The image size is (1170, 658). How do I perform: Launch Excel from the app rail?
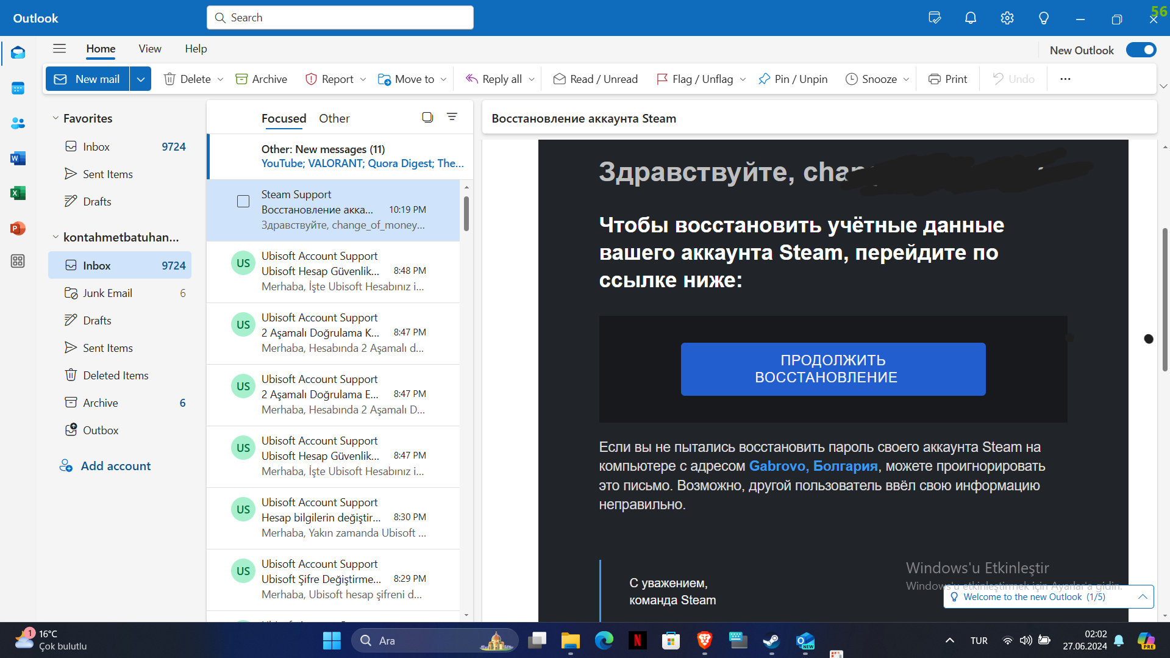pyautogui.click(x=18, y=193)
